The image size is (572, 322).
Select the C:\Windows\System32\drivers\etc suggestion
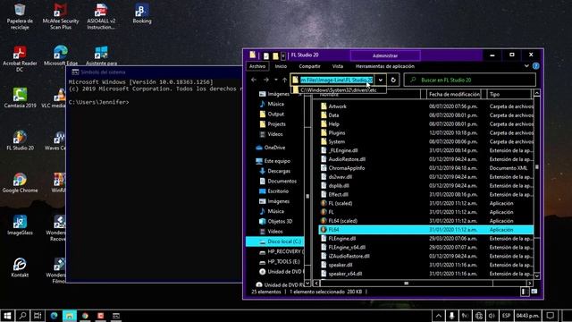(338, 89)
